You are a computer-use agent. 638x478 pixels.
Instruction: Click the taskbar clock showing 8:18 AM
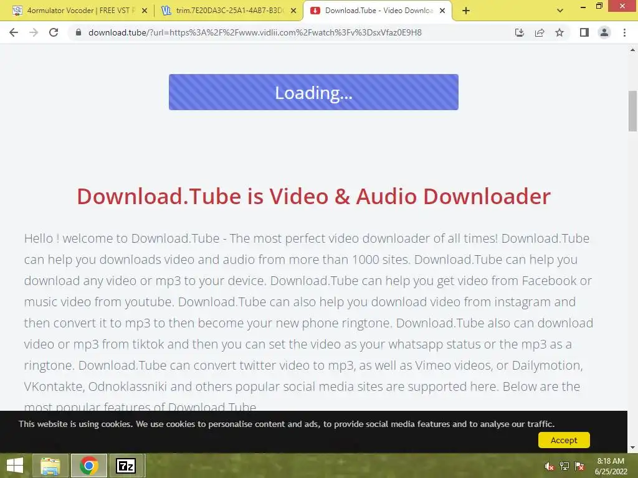611,466
